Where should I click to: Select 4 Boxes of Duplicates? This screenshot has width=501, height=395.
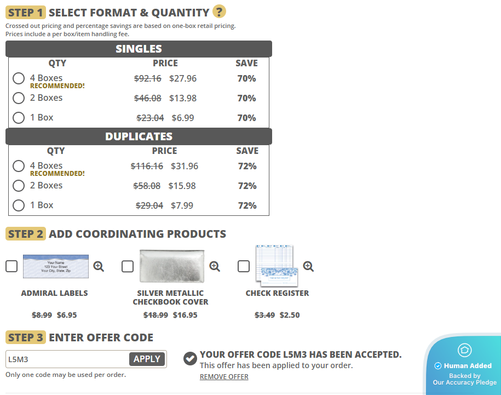pyautogui.click(x=19, y=166)
